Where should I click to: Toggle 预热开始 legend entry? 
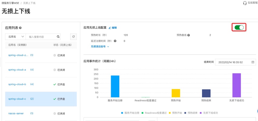175,113
